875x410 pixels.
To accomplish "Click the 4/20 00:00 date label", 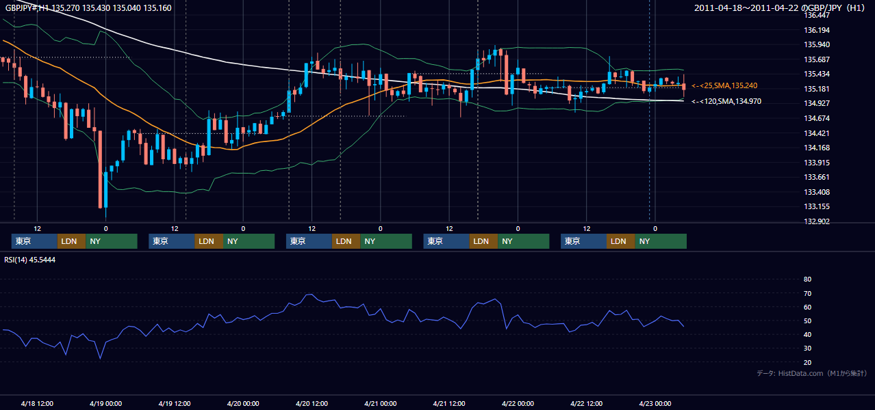I will (x=242, y=403).
